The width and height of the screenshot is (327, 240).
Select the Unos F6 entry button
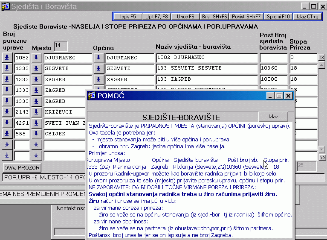(x=185, y=17)
